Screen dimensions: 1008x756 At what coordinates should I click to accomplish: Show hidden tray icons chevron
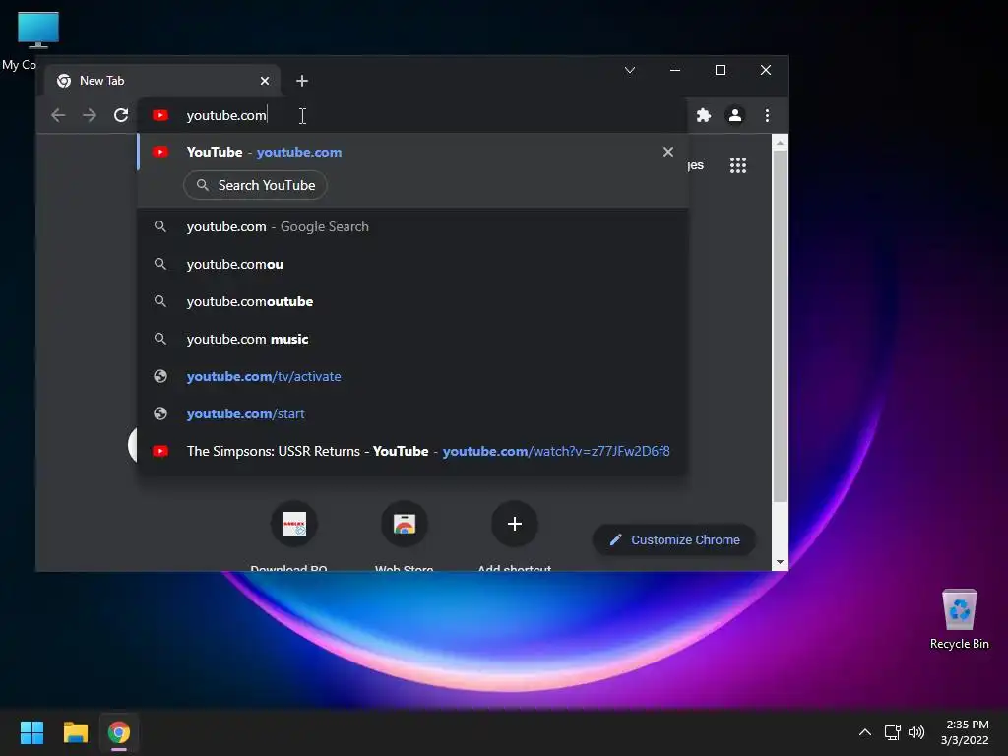click(865, 732)
